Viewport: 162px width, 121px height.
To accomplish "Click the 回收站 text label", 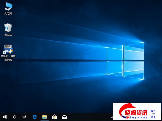I will [8, 35].
